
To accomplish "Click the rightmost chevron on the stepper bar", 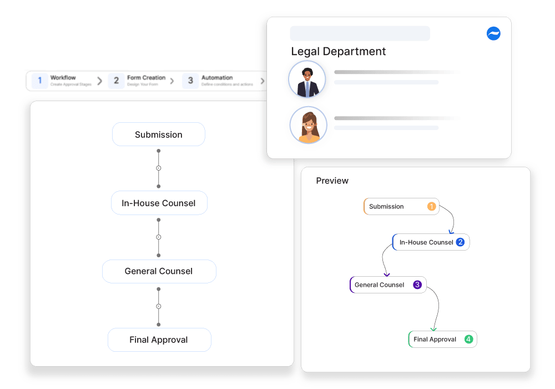I will click(x=261, y=81).
